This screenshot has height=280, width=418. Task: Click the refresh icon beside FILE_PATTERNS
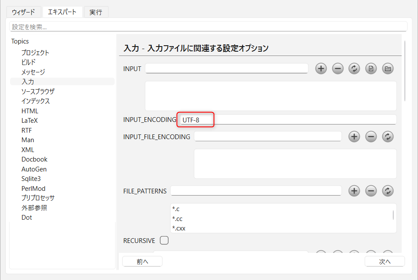click(x=388, y=191)
